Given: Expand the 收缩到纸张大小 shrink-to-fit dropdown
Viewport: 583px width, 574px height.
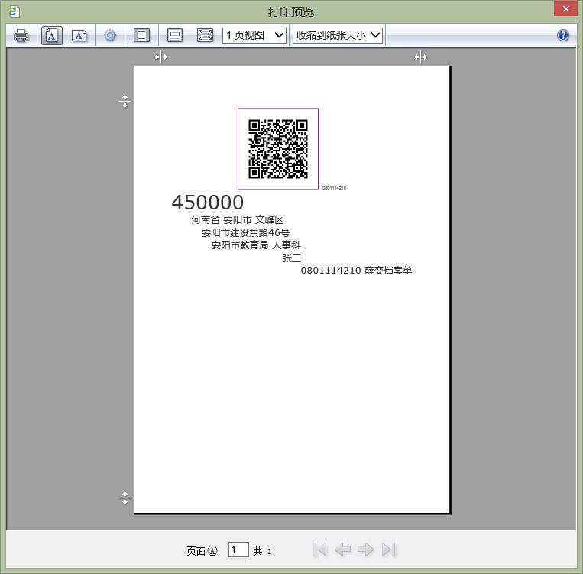Looking at the screenshot, I should point(337,35).
